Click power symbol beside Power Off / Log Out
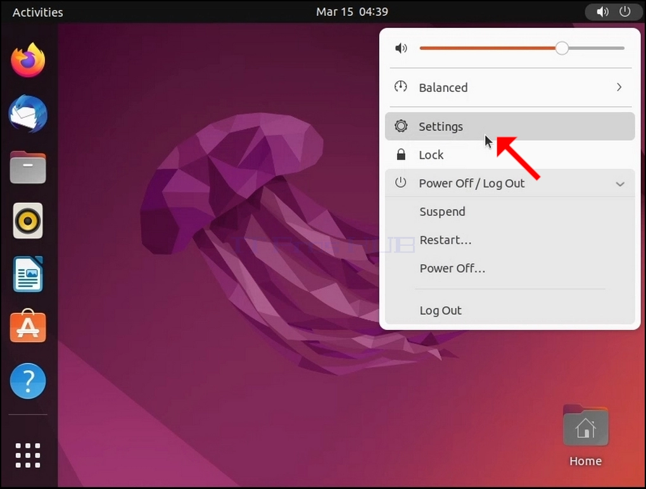 (401, 182)
